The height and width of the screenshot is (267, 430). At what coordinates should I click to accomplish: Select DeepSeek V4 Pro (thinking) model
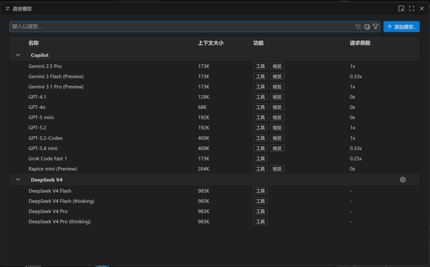coord(60,222)
